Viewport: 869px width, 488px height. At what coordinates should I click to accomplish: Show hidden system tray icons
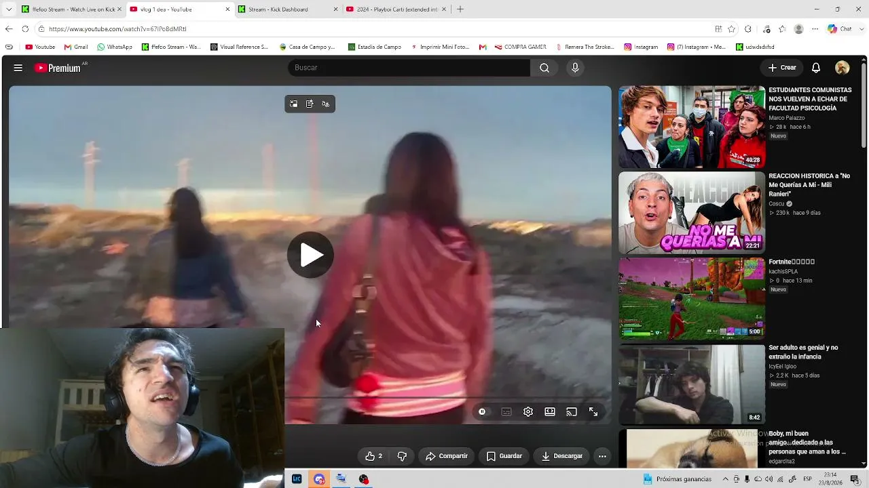pyautogui.click(x=725, y=479)
